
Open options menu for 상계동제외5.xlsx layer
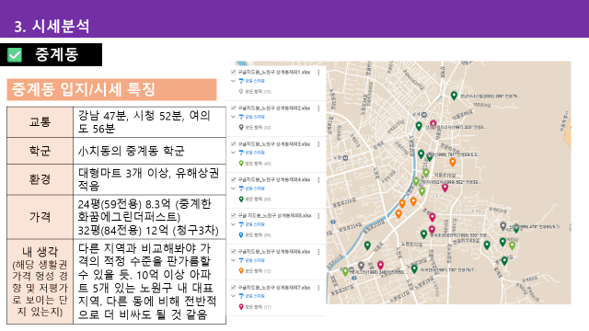click(x=318, y=216)
